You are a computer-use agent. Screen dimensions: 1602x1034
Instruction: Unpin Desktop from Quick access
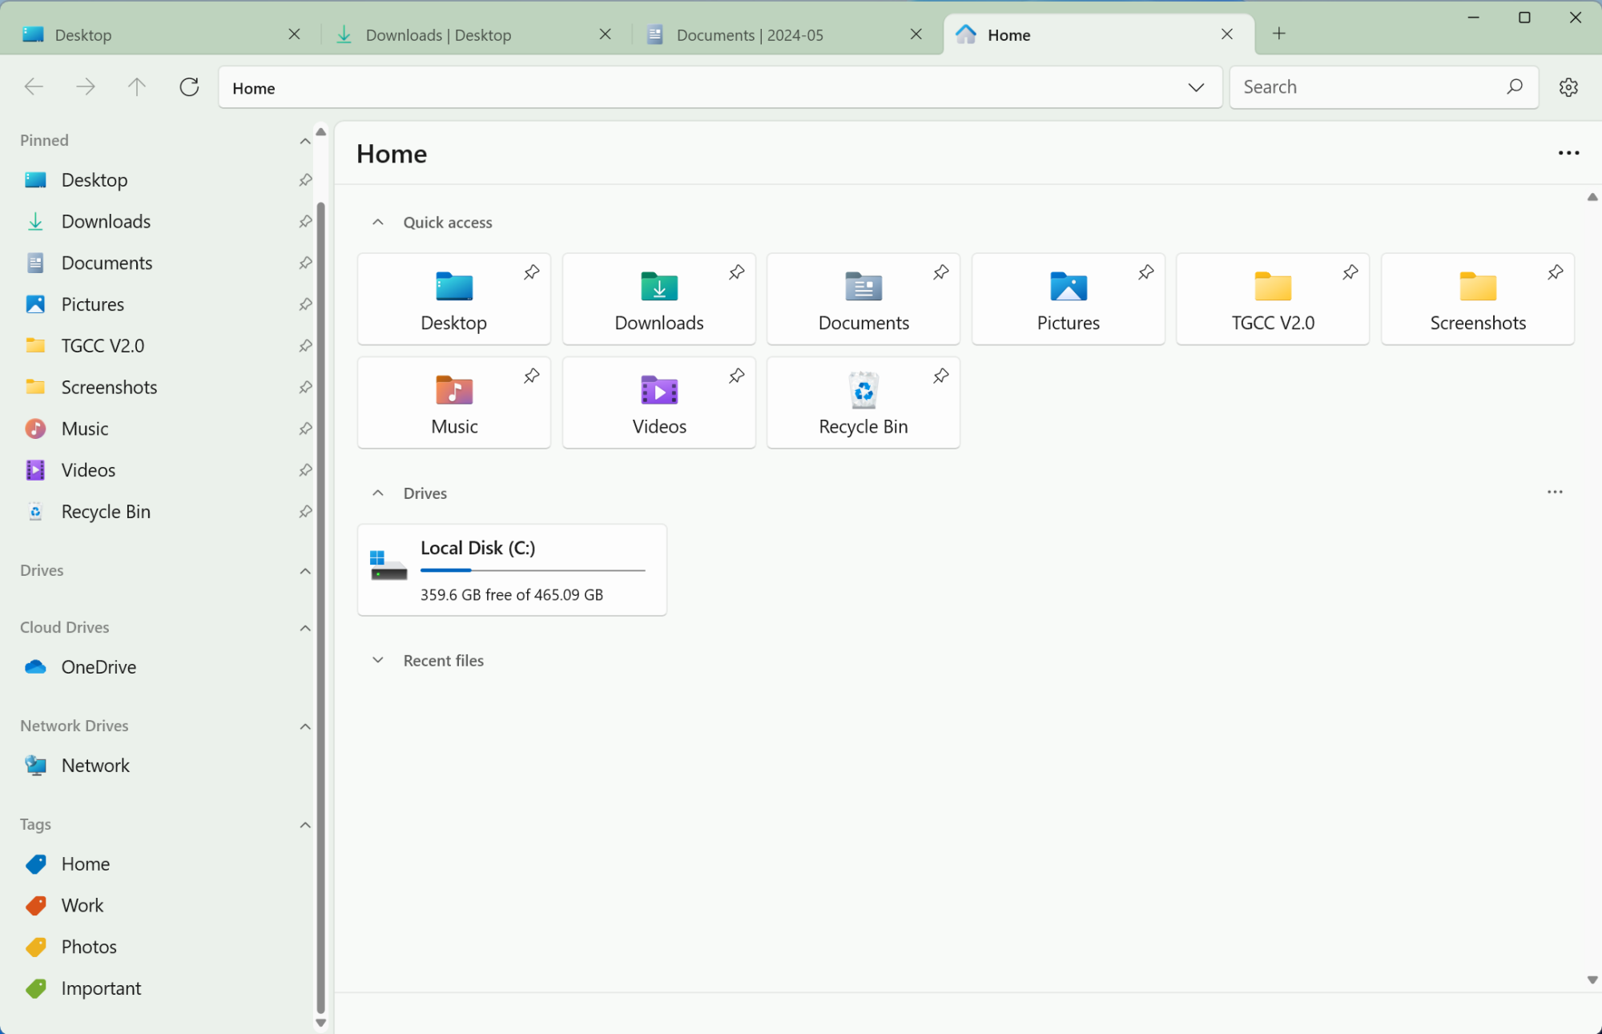pos(531,272)
